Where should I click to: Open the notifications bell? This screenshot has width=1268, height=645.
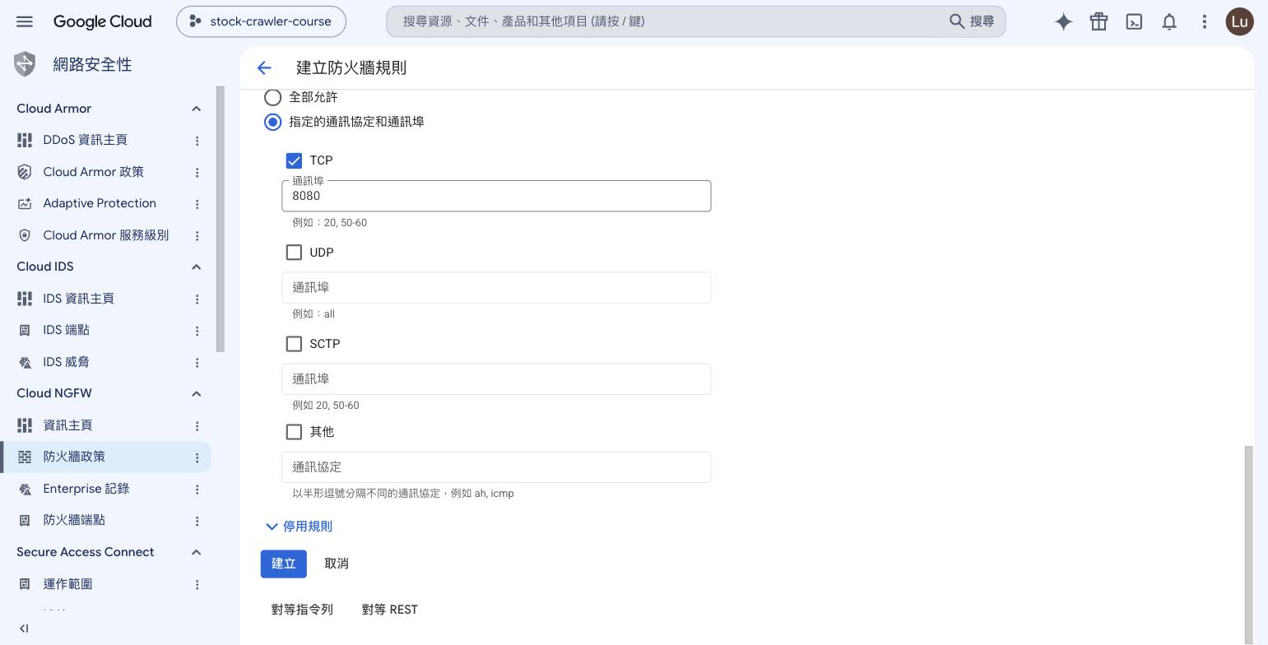1169,21
